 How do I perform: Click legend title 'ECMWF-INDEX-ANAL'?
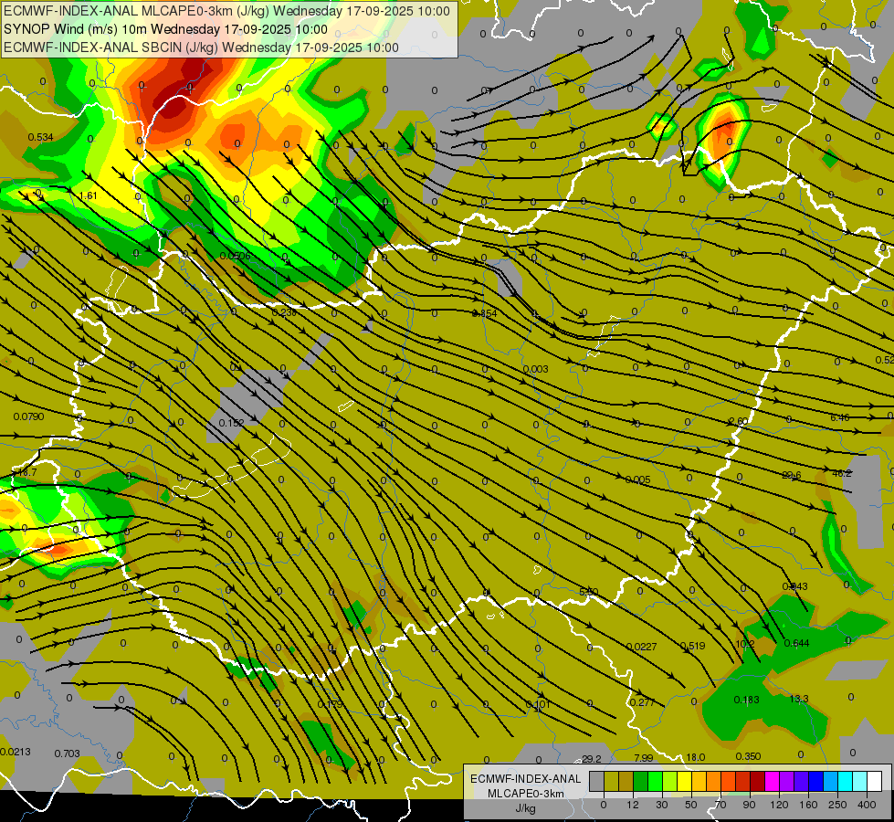point(525,779)
